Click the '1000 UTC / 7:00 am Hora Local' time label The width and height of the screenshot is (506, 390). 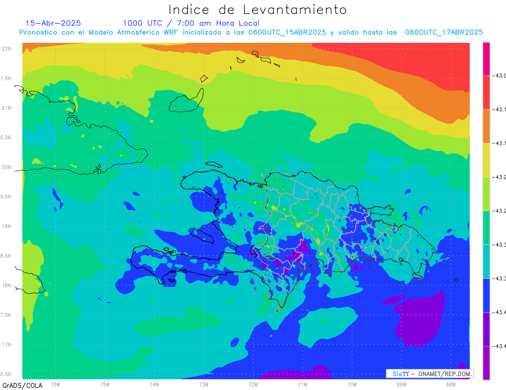pos(191,23)
